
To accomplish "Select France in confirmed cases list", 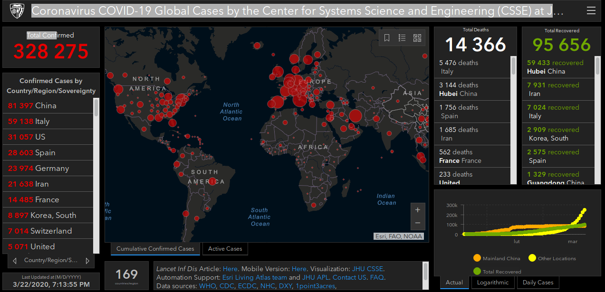I will 48,199.
